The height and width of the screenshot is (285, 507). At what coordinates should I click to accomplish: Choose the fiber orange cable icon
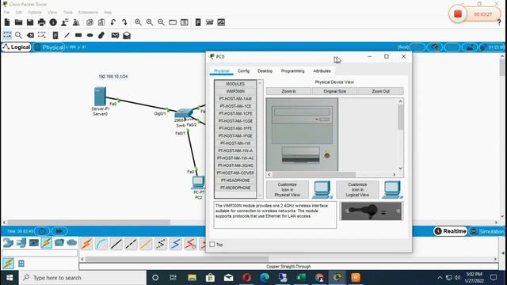[x=146, y=244]
